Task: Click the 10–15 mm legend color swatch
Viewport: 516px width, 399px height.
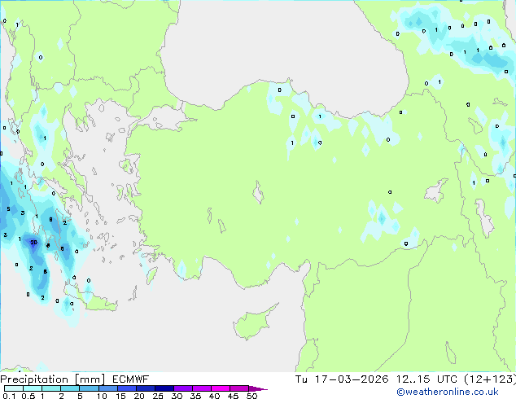Action: pos(107,388)
